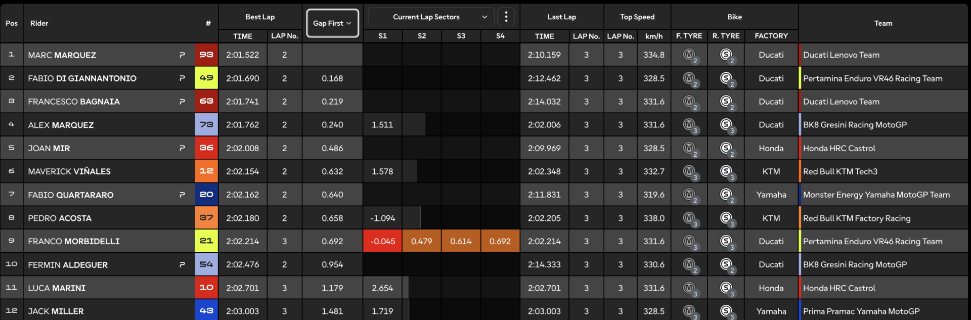Click Bagnaia front tyre icon

click(x=690, y=102)
